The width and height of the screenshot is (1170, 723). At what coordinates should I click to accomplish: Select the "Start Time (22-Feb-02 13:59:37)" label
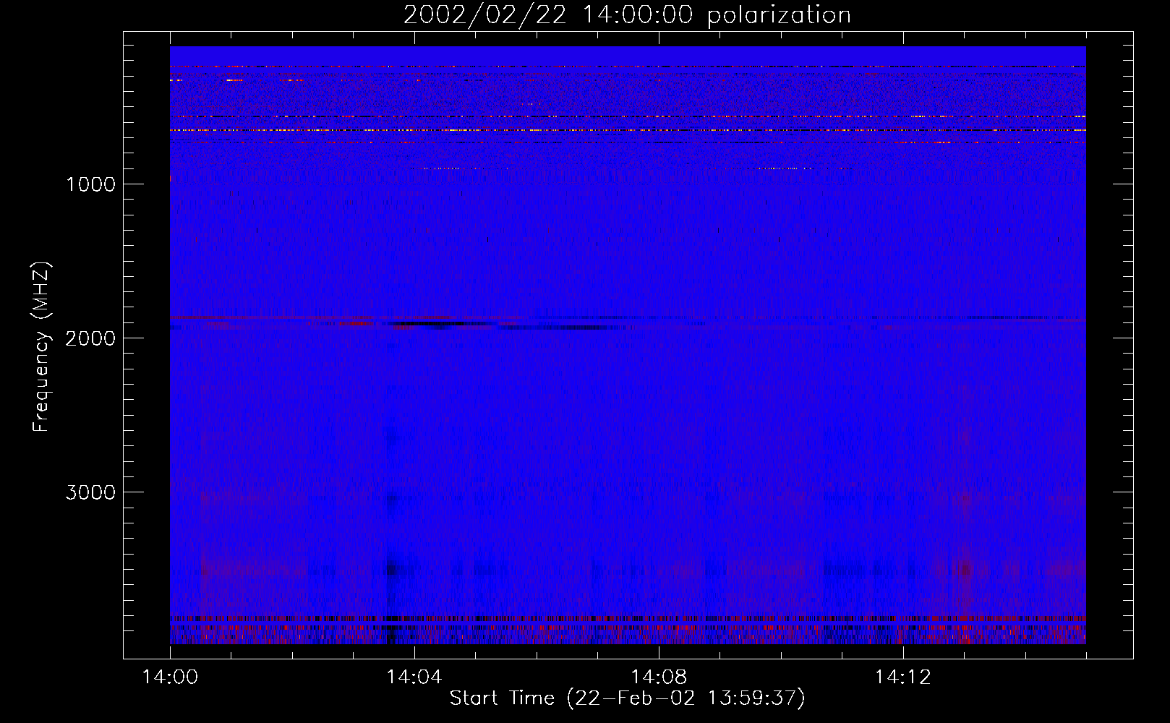tap(627, 698)
